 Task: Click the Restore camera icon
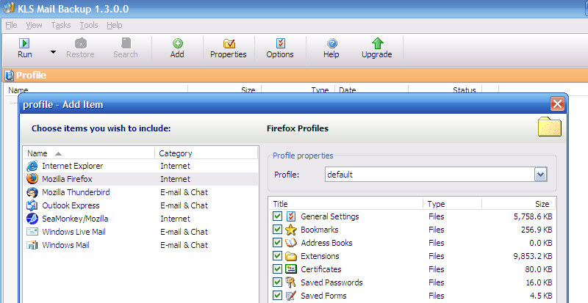81,43
